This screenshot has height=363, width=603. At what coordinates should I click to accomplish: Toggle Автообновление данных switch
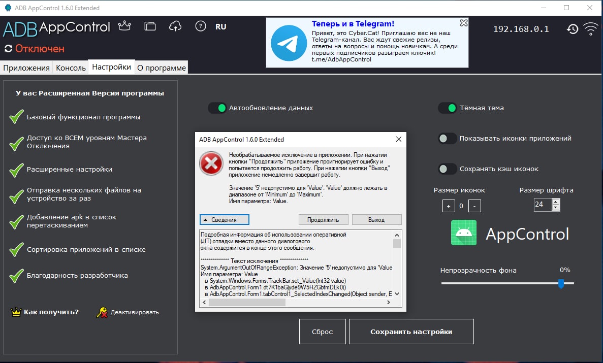[x=217, y=108]
